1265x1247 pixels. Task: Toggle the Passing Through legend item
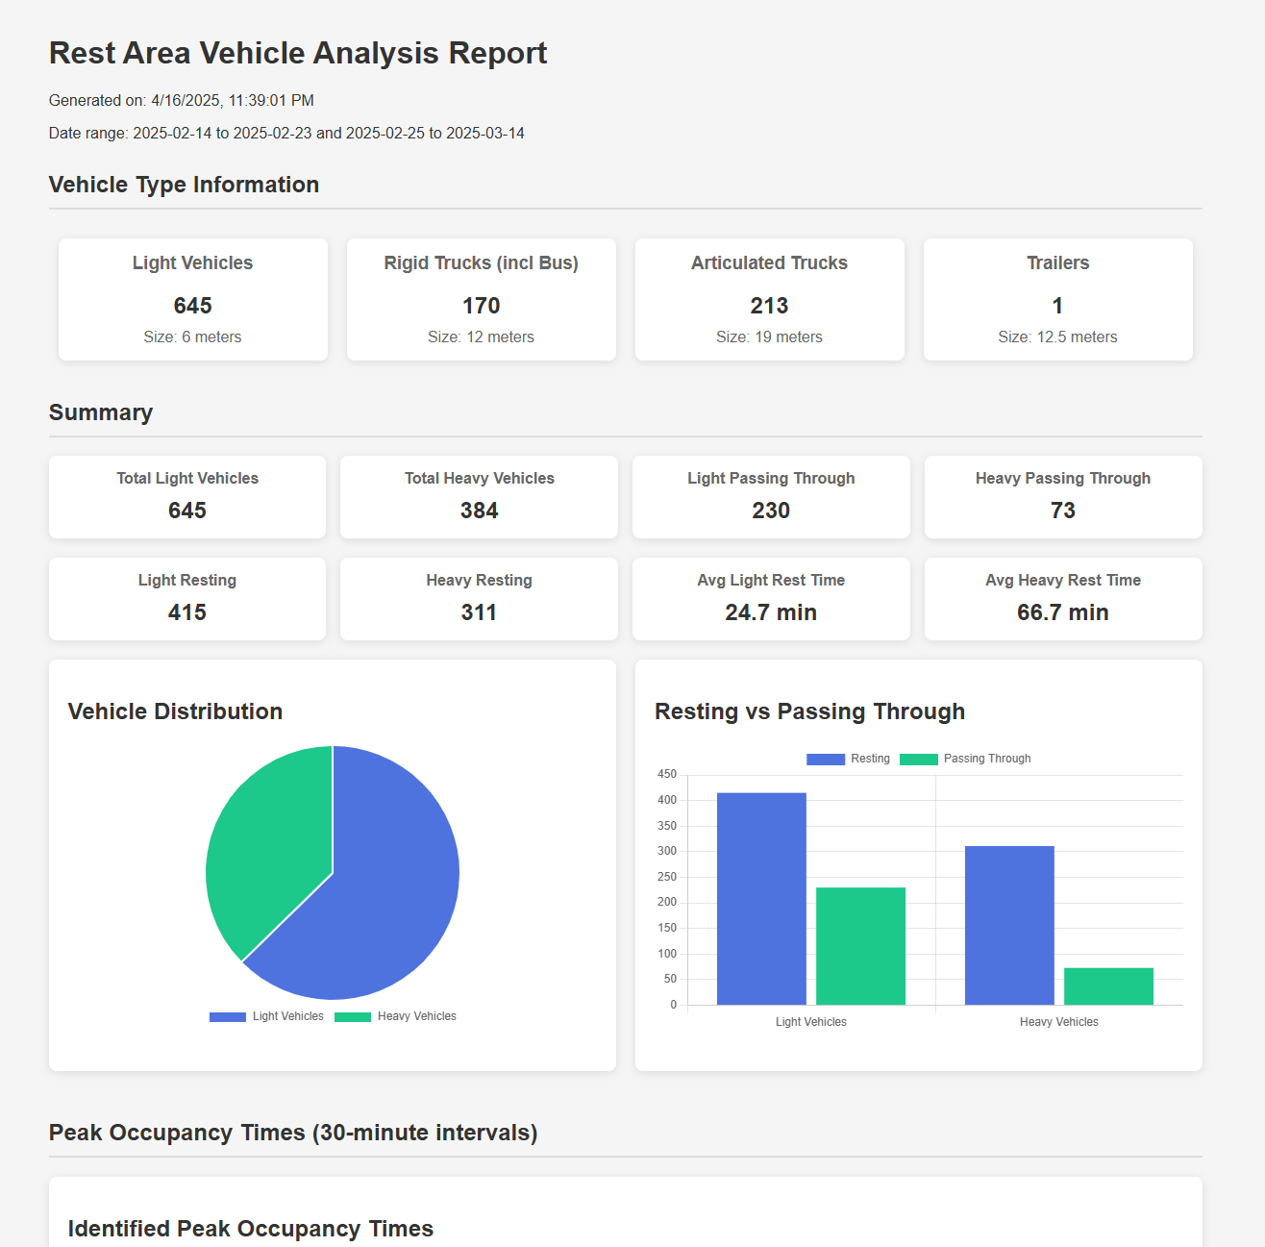965,759
